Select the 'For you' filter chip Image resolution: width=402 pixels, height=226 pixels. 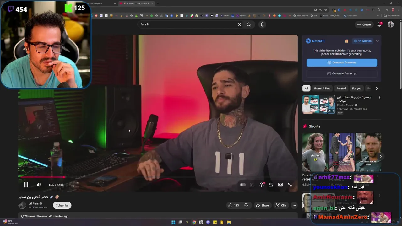tap(356, 89)
